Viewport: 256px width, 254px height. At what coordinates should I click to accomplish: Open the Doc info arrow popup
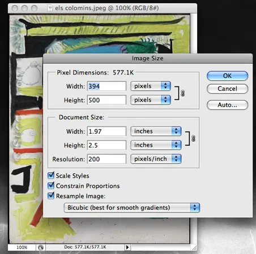127,247
